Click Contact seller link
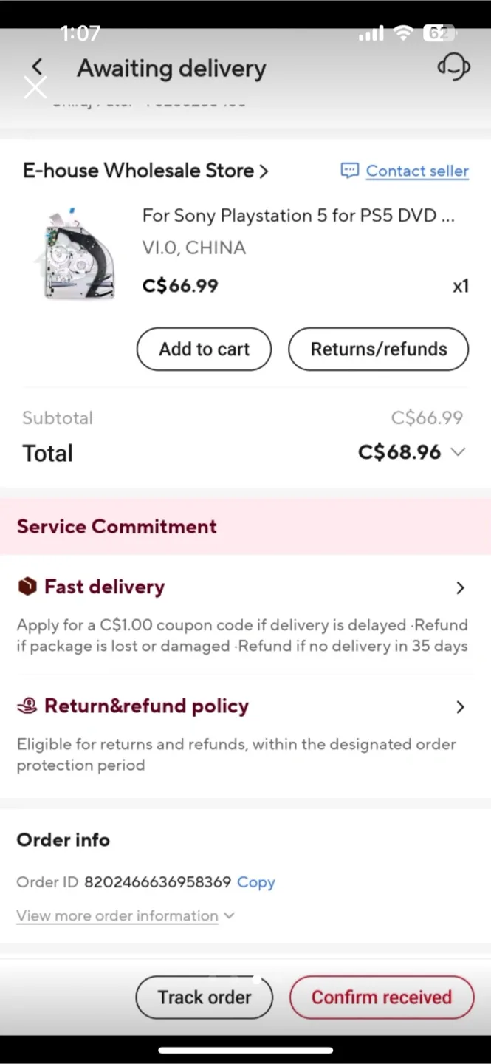 point(417,171)
